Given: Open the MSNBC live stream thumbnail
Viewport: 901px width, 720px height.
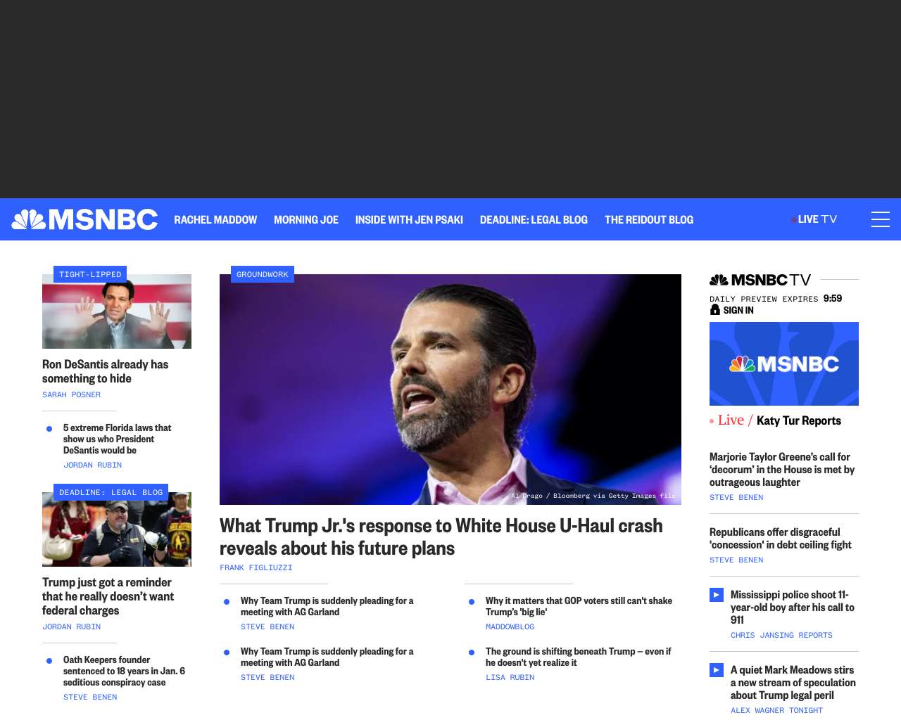Looking at the screenshot, I should pyautogui.click(x=784, y=364).
